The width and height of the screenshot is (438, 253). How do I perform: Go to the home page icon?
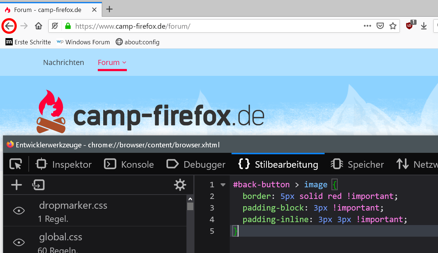coord(39,26)
